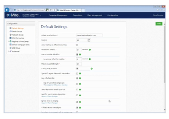Click the browser back arrow button
This screenshot has width=169, height=119.
point(7,10)
